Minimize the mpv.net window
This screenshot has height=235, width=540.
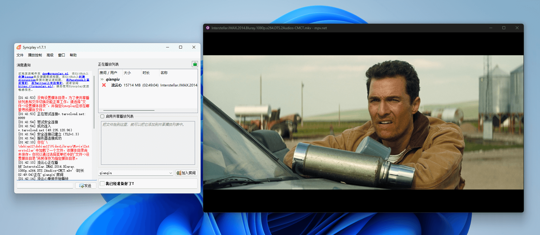[x=491, y=28]
